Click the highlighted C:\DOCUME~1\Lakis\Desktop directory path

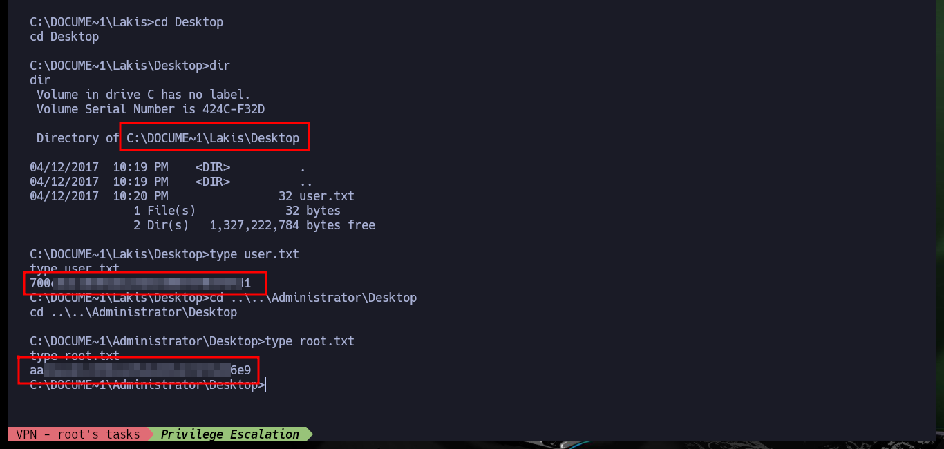click(x=213, y=138)
